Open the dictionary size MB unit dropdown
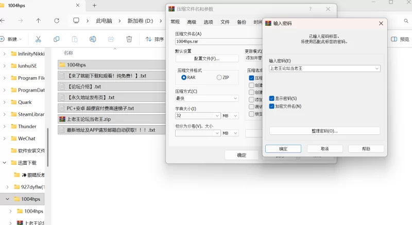The width and height of the screenshot is (412, 225). tap(230, 115)
